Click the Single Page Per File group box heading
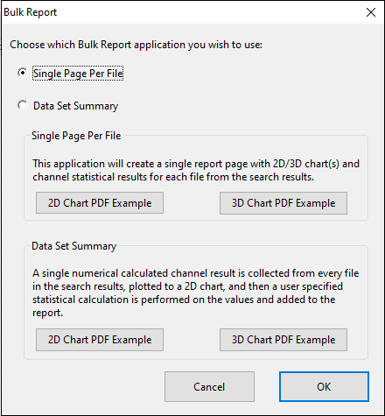This screenshot has height=416, width=385. coord(76,136)
